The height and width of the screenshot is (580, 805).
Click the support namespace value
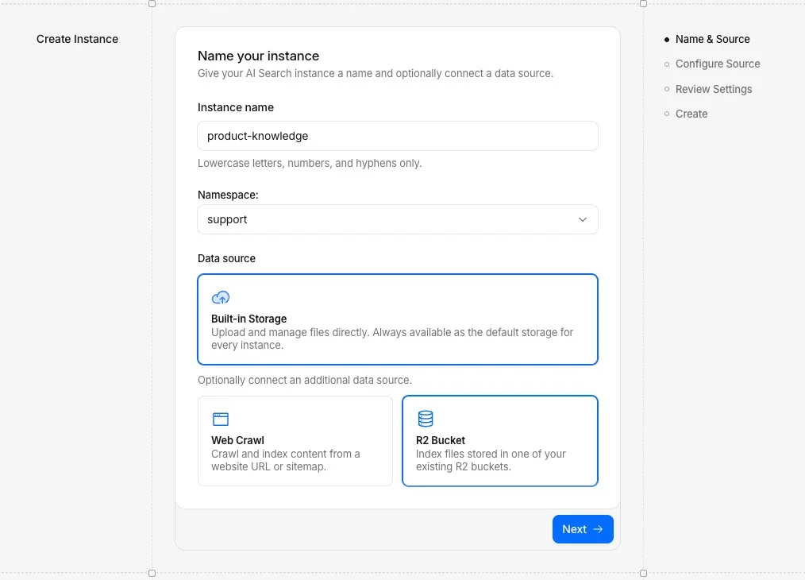point(226,219)
